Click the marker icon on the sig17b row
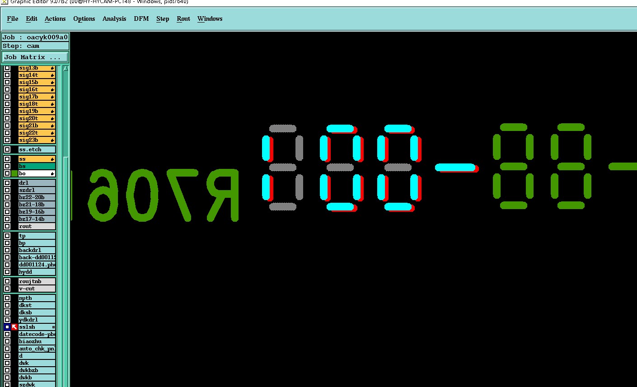 [52, 97]
